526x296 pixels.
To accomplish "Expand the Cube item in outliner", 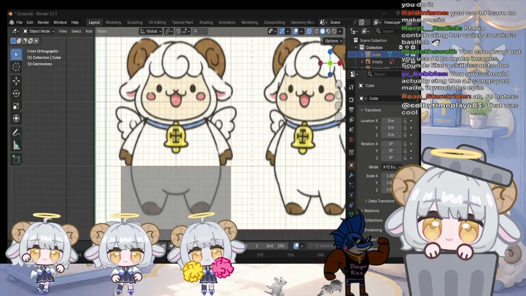I will pos(362,55).
